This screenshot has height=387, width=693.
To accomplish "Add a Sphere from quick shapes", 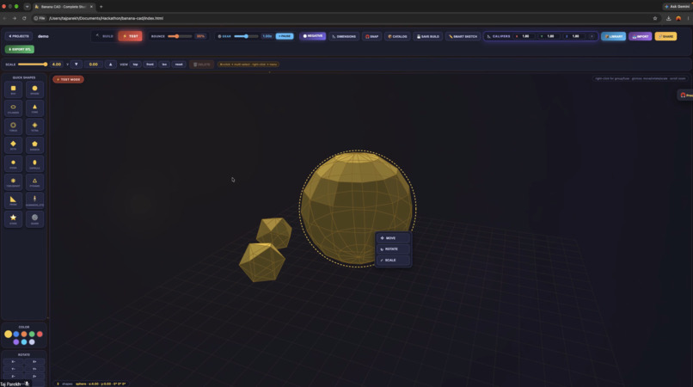I will (x=34, y=89).
